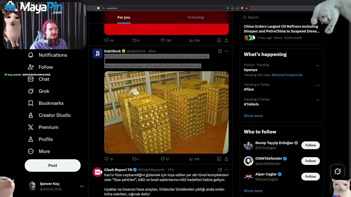Open the Iran trending link
Screen dimensions: 351x197
coord(267,75)
